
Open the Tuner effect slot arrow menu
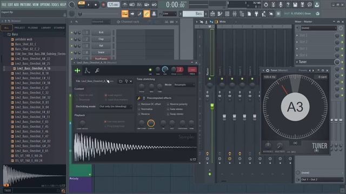point(297,62)
